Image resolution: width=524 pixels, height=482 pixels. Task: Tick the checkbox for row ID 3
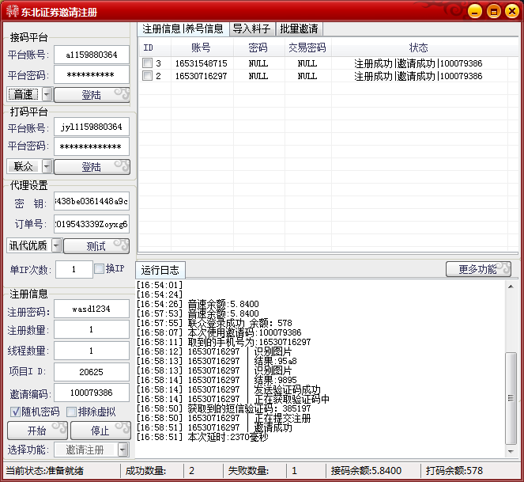tap(147, 63)
